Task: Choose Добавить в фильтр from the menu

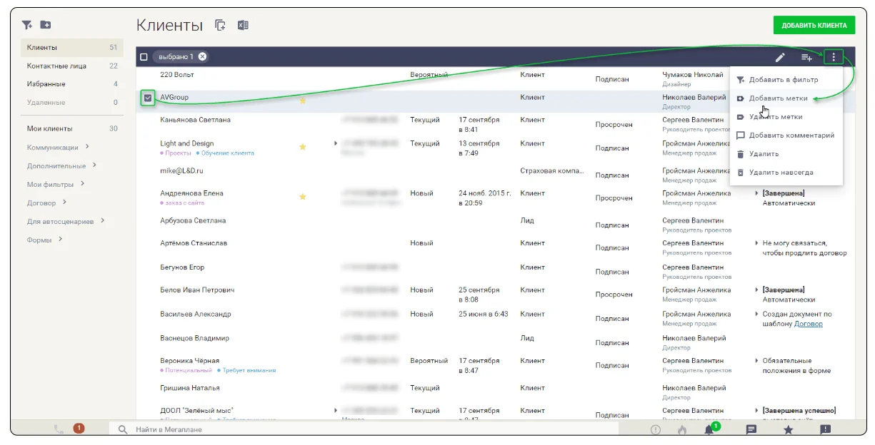Action: [x=786, y=80]
